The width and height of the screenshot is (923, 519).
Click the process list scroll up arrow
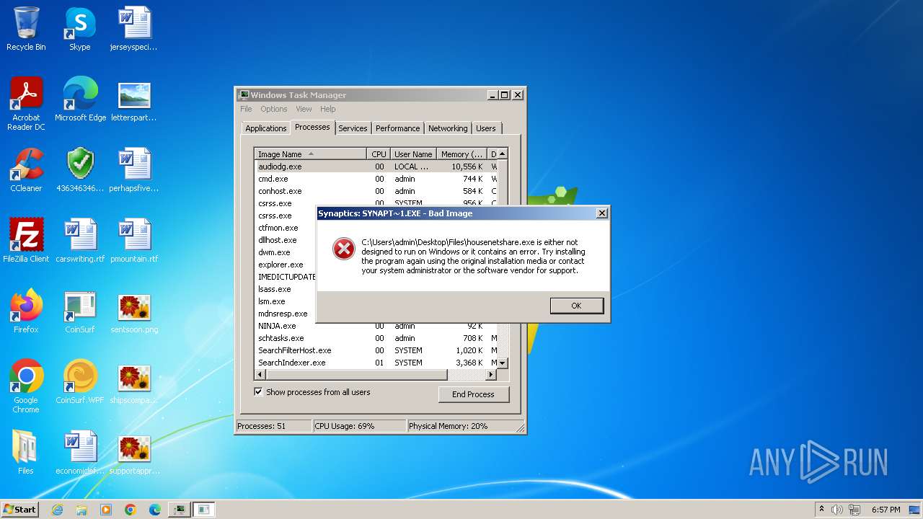[503, 154]
